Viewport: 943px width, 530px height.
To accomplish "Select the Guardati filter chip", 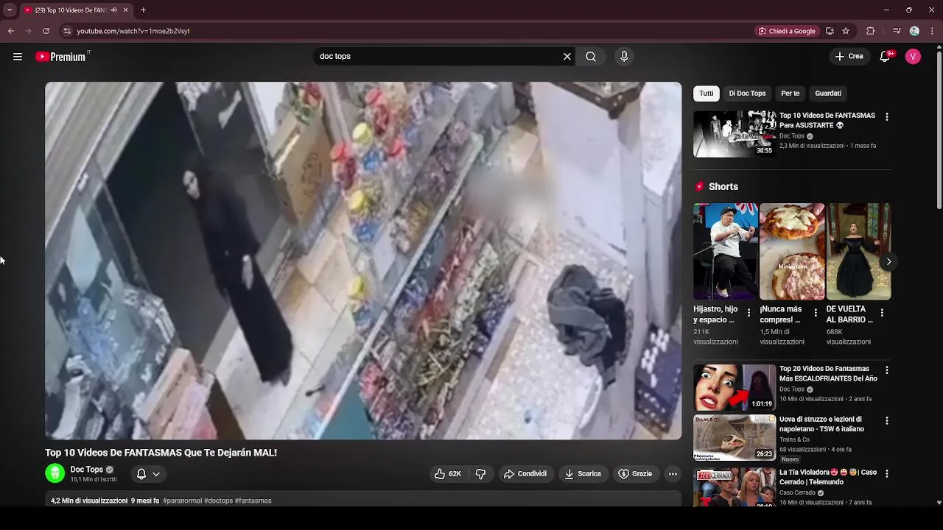I will (828, 93).
